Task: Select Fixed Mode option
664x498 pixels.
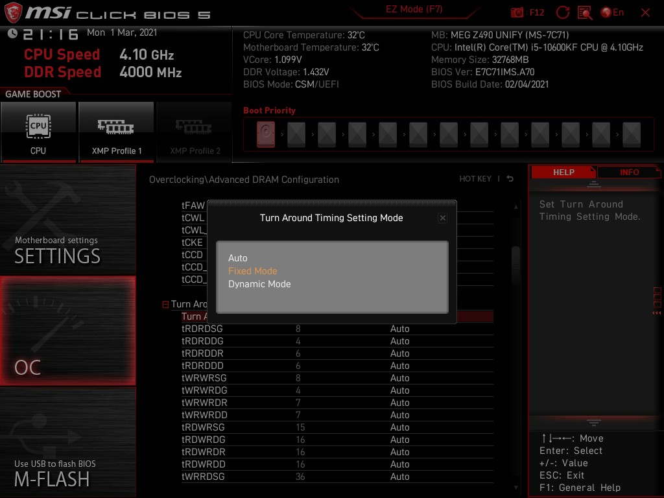Action: (x=252, y=271)
